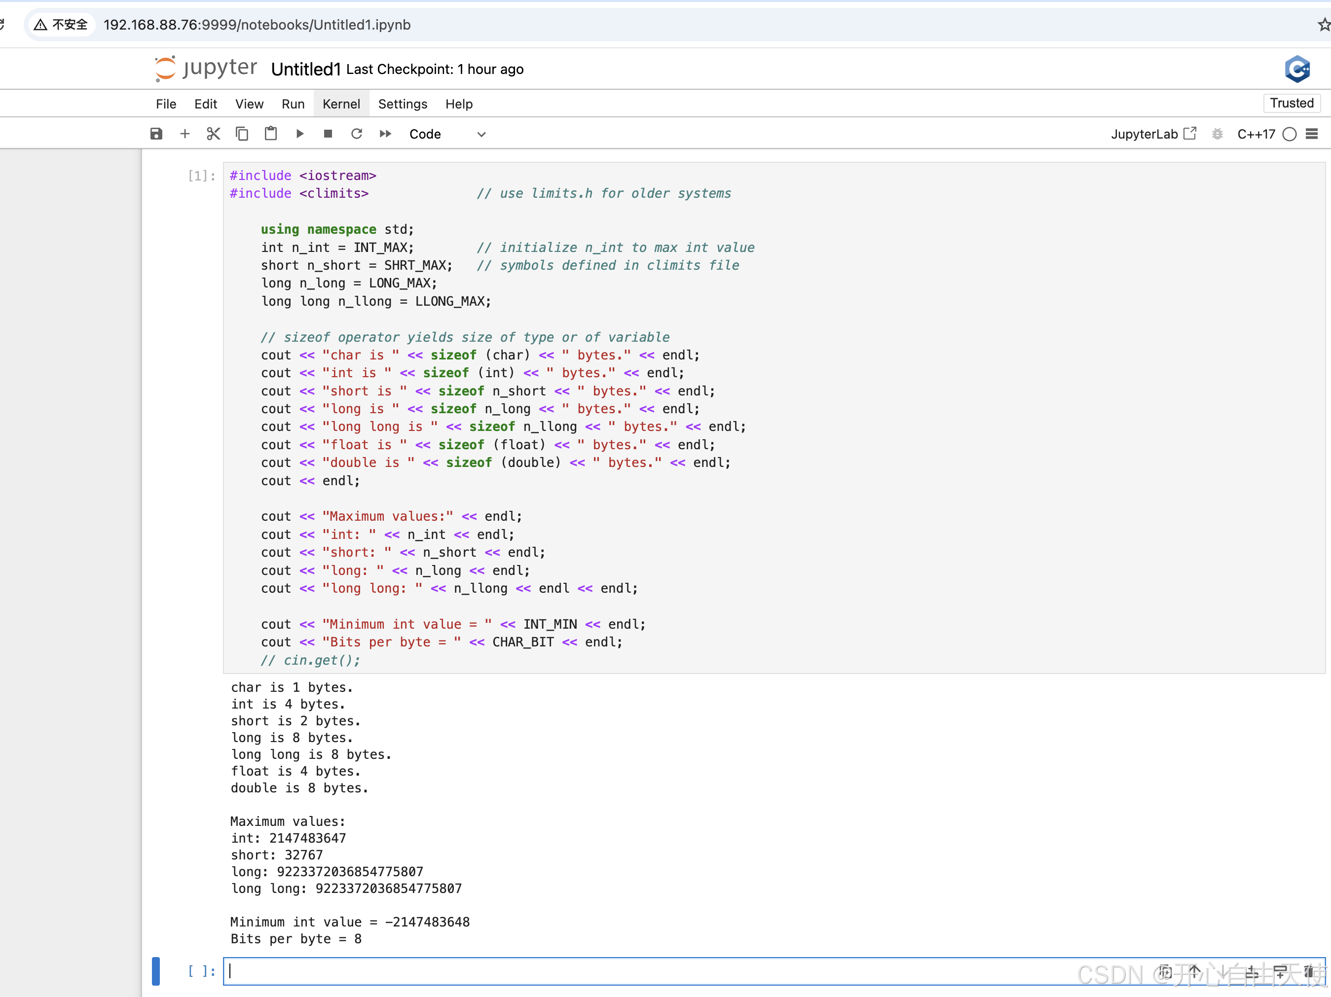The height and width of the screenshot is (997, 1331).
Task: Interrupt the kernel with the stop icon
Action: click(x=328, y=134)
